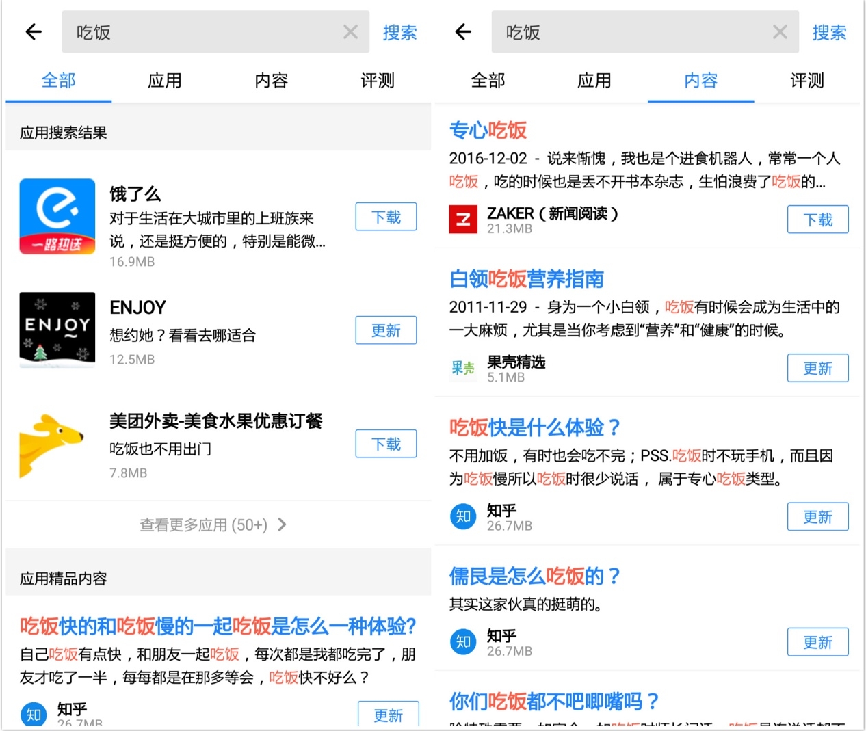Tap the back arrow in the right screen
This screenshot has width=866, height=731.
coord(463,31)
